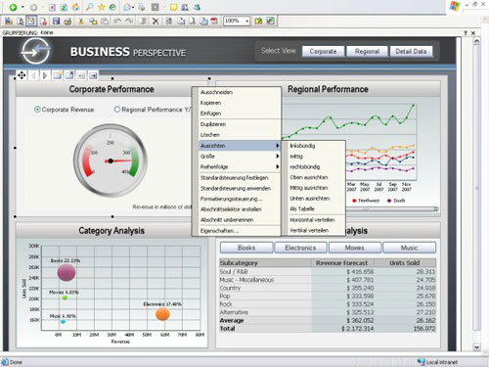Switch to the Regional view button
This screenshot has width=489, height=367.
click(367, 51)
